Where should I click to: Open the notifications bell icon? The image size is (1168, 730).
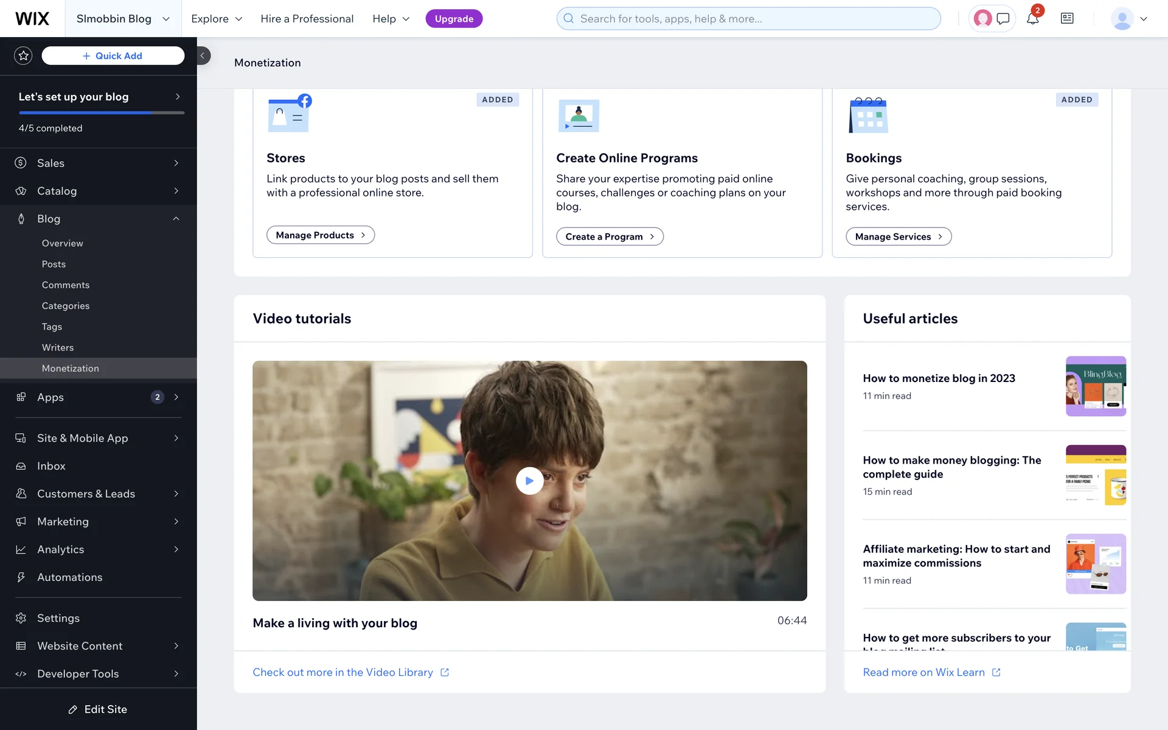click(1032, 19)
